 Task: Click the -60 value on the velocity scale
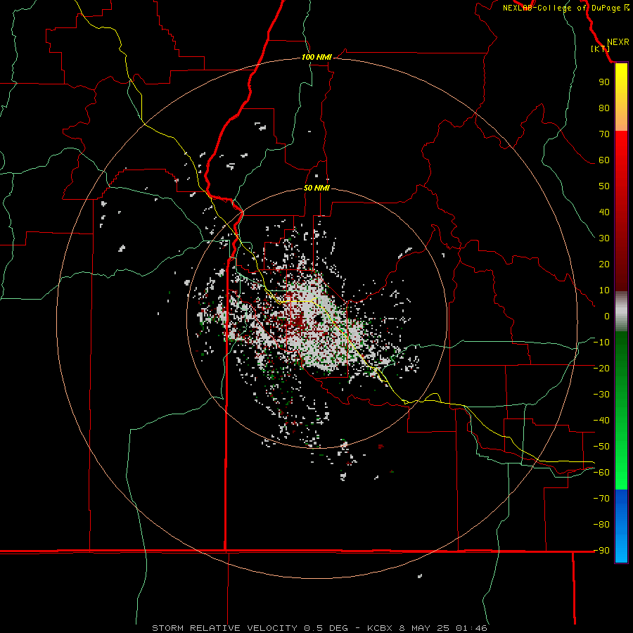601,473
